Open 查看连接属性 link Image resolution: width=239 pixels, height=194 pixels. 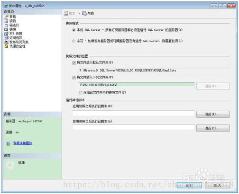[x=23, y=143]
